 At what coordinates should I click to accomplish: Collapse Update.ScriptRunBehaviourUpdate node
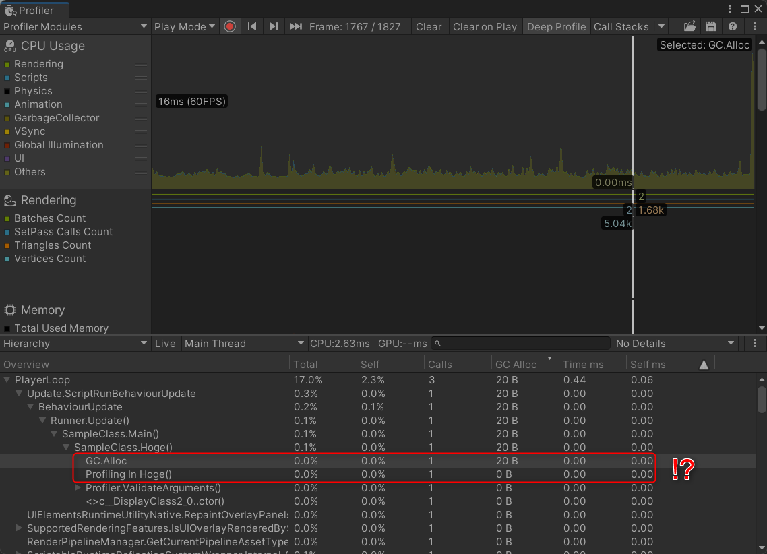coord(19,393)
